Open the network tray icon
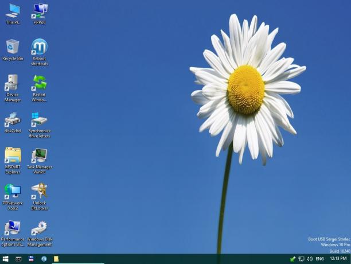The height and width of the screenshot is (264, 351). point(301,259)
